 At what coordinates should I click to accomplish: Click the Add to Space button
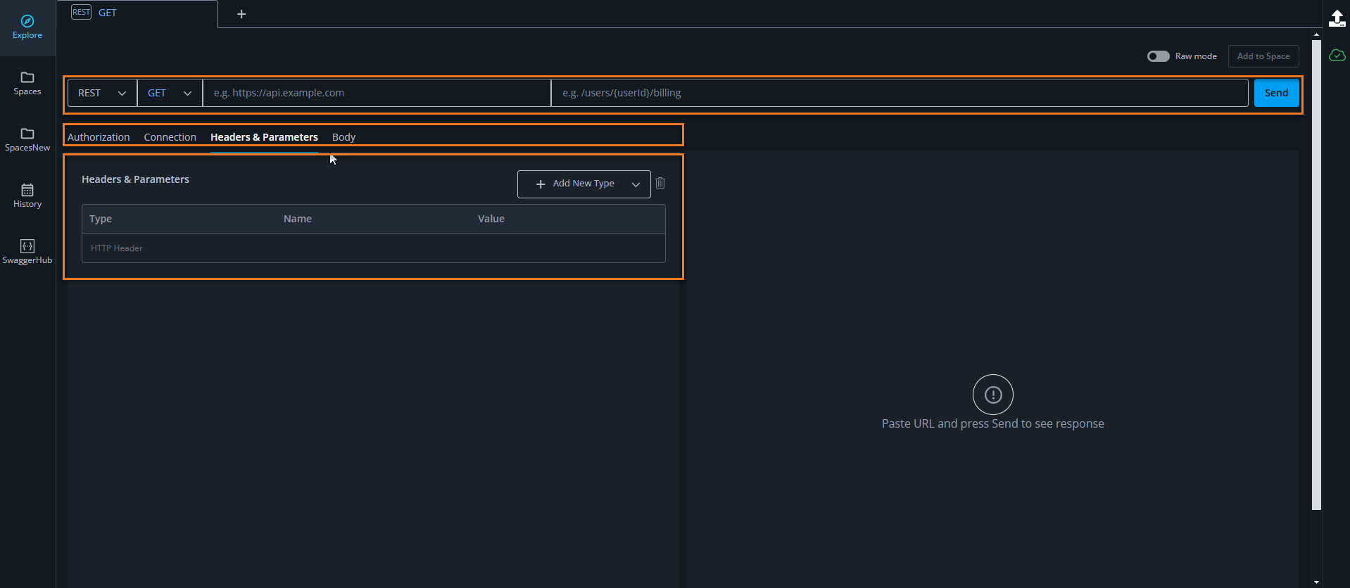pos(1263,56)
